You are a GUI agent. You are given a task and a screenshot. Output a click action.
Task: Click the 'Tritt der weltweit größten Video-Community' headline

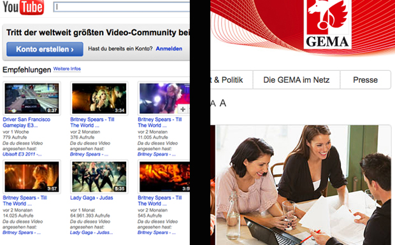coord(97,32)
